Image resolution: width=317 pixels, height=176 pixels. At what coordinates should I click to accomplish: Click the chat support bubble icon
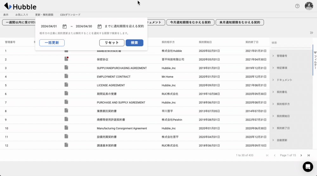click(307, 167)
